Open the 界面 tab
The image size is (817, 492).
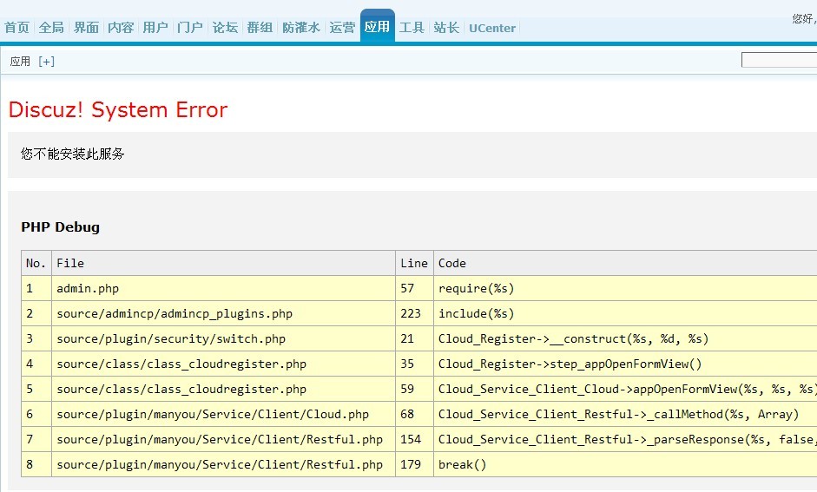[x=86, y=28]
